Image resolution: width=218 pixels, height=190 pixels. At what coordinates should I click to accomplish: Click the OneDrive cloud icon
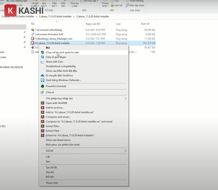click(43, 76)
